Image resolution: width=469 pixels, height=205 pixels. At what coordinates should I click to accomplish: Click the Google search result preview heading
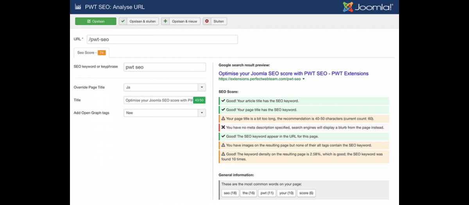point(244,65)
